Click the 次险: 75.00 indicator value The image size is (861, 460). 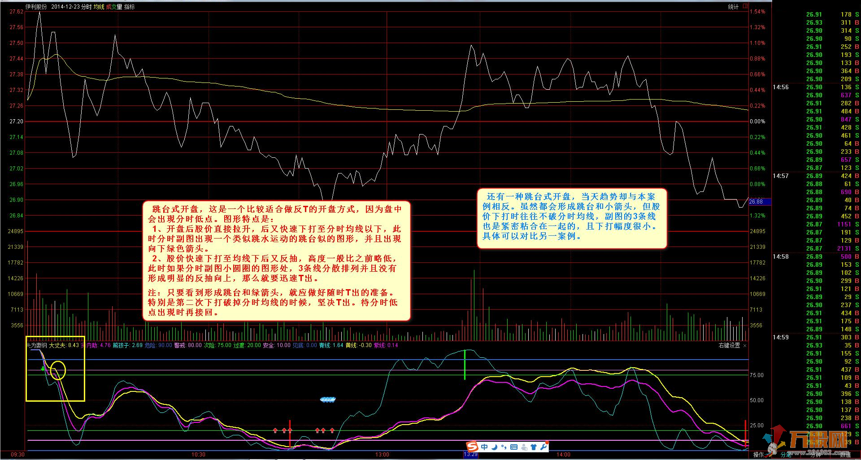pyautogui.click(x=217, y=345)
